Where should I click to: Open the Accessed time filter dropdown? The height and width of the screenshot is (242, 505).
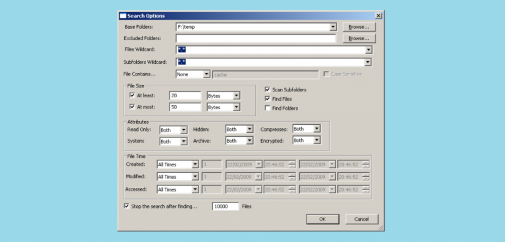178,189
